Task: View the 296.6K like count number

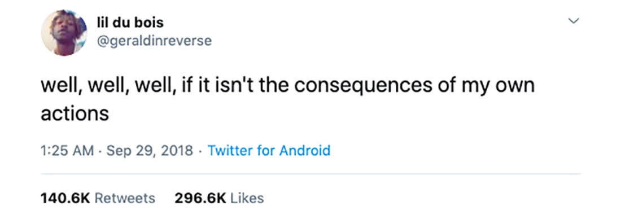Action: click(x=200, y=198)
